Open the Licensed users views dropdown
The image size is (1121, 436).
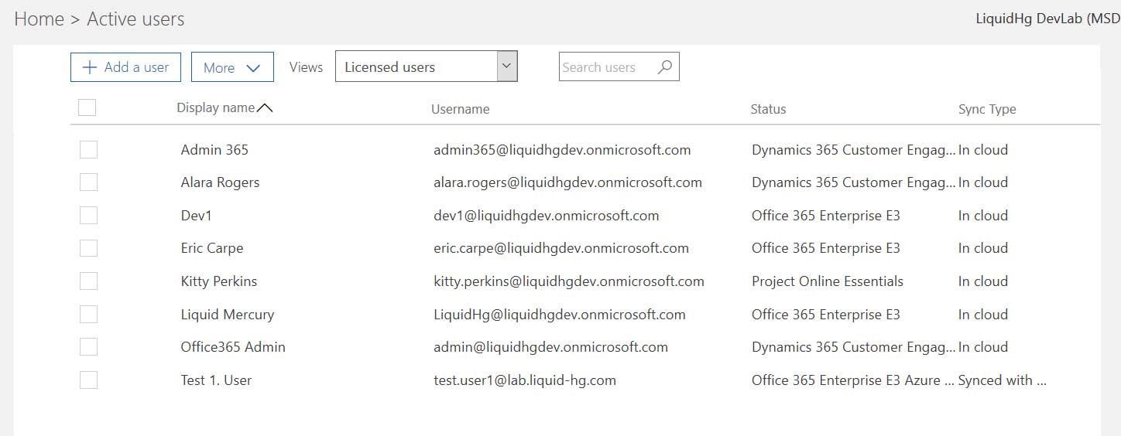click(507, 66)
